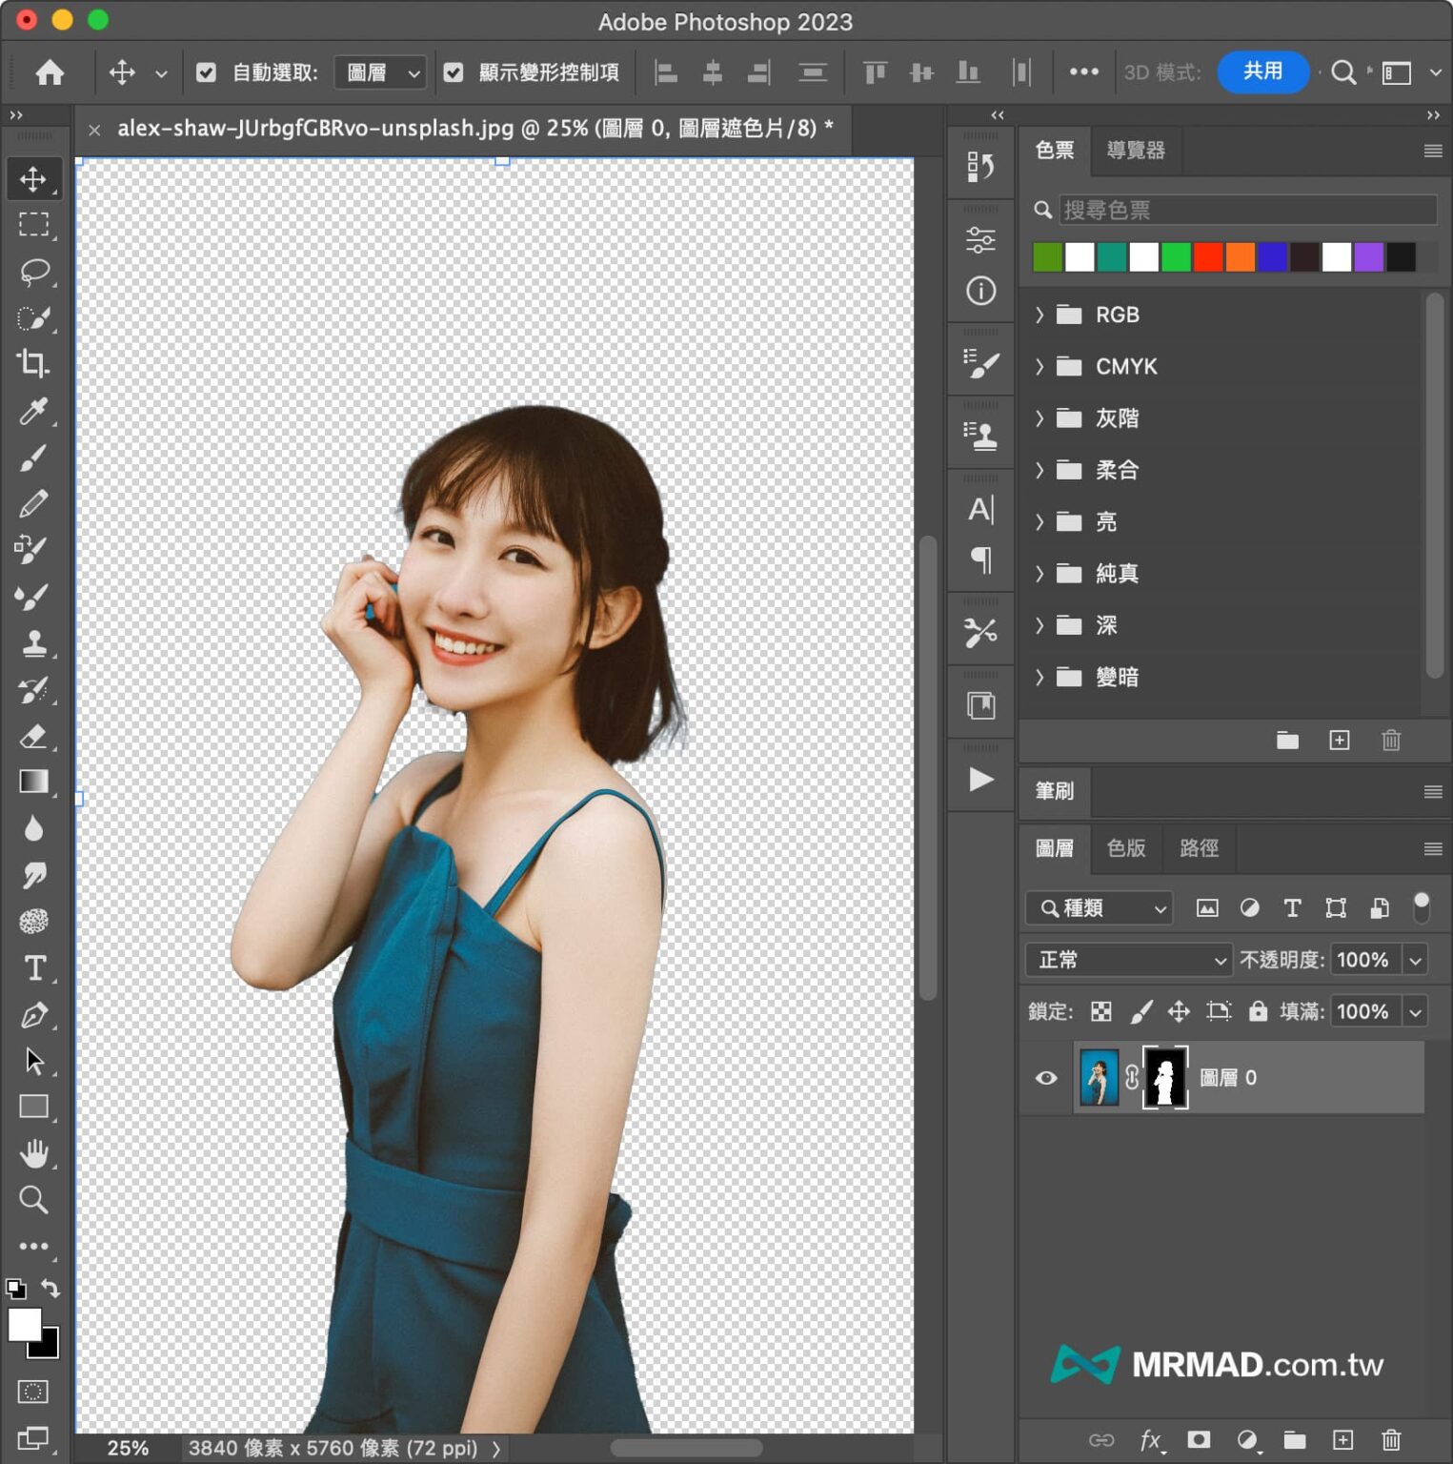This screenshot has height=1464, width=1453.
Task: Select the Hand tool
Action: coord(33,1153)
